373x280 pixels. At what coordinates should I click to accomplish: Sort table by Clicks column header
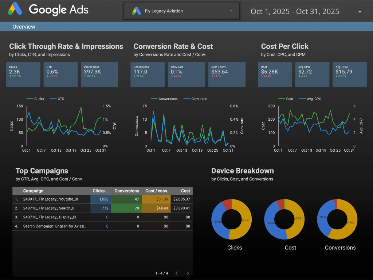click(x=100, y=191)
